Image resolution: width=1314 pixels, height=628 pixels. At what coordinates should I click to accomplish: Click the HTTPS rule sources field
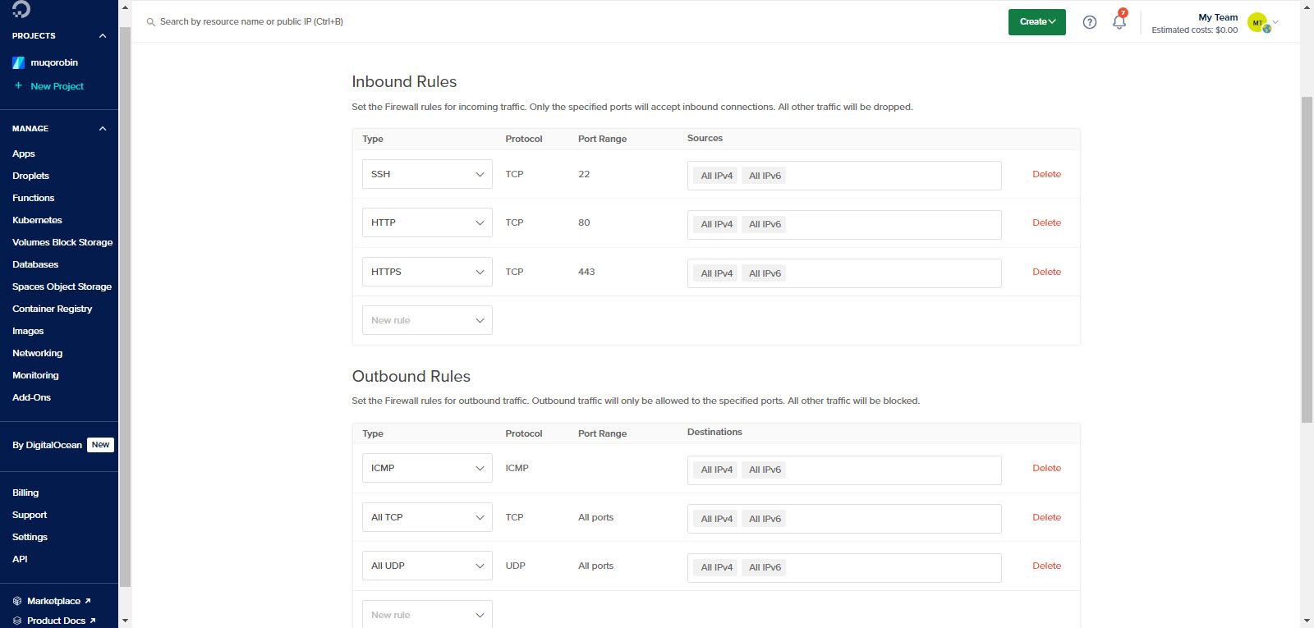click(x=844, y=273)
